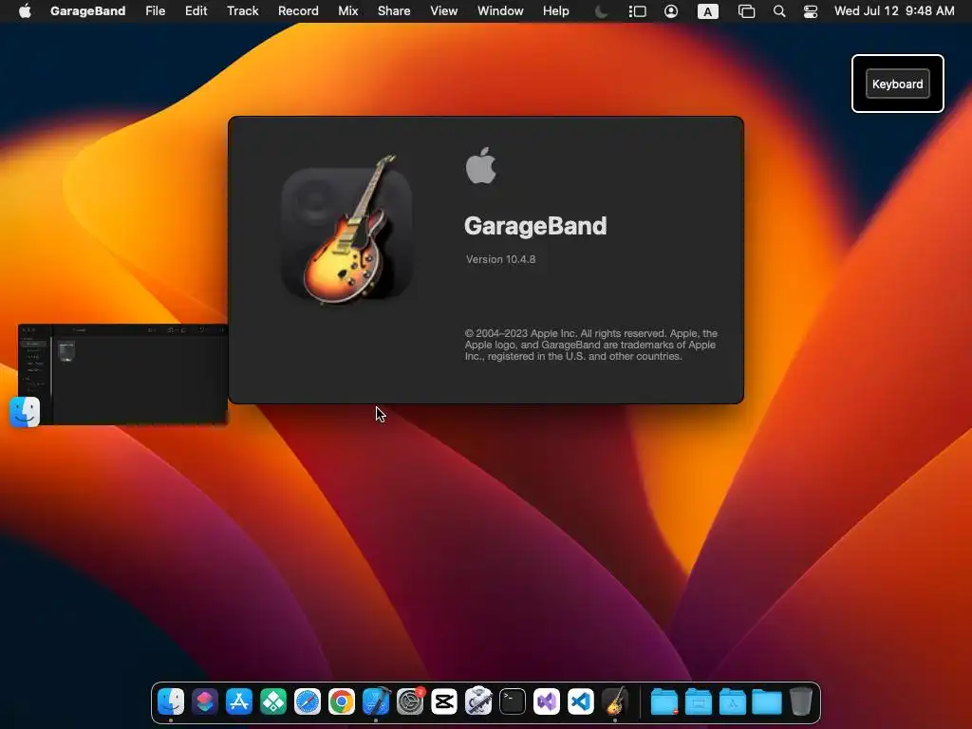972x729 pixels.
Task: Click the copyright notice text
Action: coord(590,345)
